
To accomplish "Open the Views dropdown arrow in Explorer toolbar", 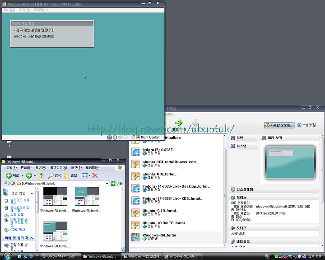I will [89, 176].
